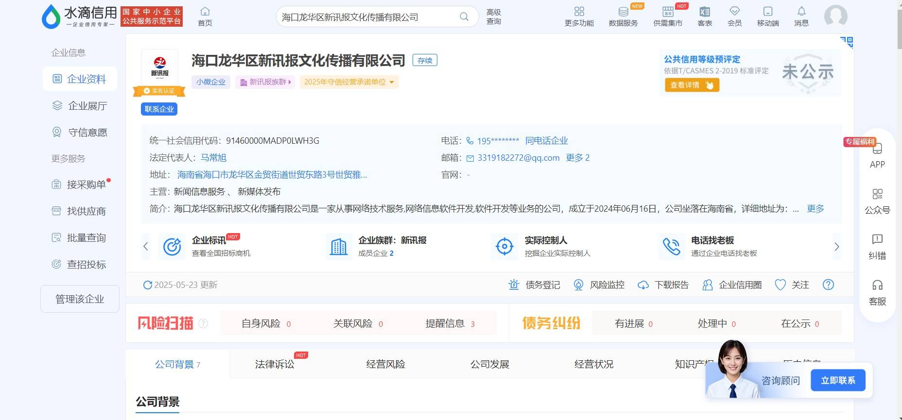902x420 pixels.
Task: Open 客表 spreadsheet icon
Action: (705, 12)
